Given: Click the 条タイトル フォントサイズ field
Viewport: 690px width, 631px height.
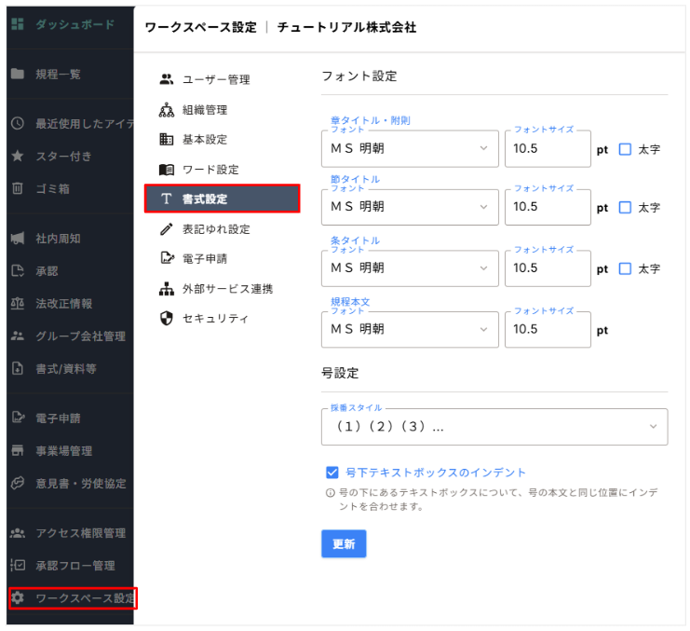Looking at the screenshot, I should [x=548, y=268].
